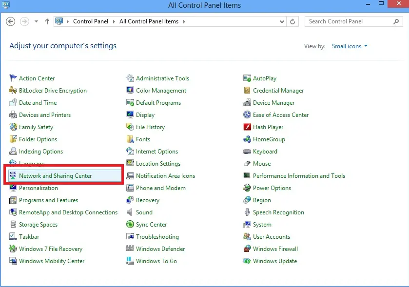
Task: Expand the All Control Panel Items breadcrumb arrow
Action: [184, 21]
